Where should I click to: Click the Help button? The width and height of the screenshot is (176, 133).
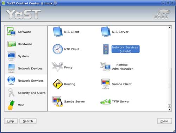(x=11, y=121)
